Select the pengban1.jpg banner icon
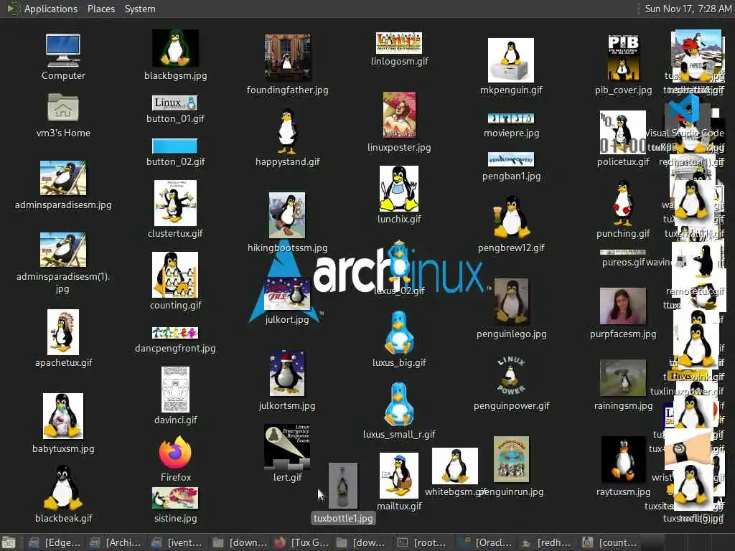This screenshot has height=551, width=735. tap(511, 159)
